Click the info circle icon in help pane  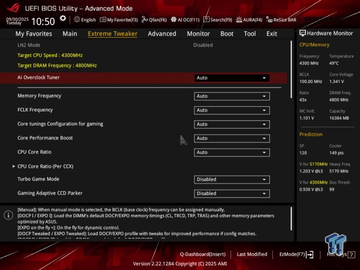9,215
